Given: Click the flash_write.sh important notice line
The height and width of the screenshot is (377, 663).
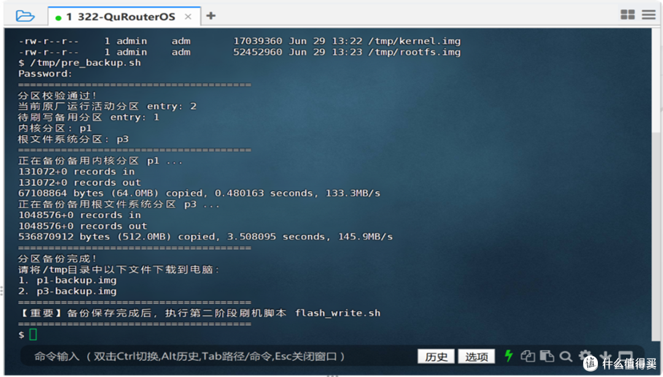Looking at the screenshot, I should pyautogui.click(x=200, y=313).
